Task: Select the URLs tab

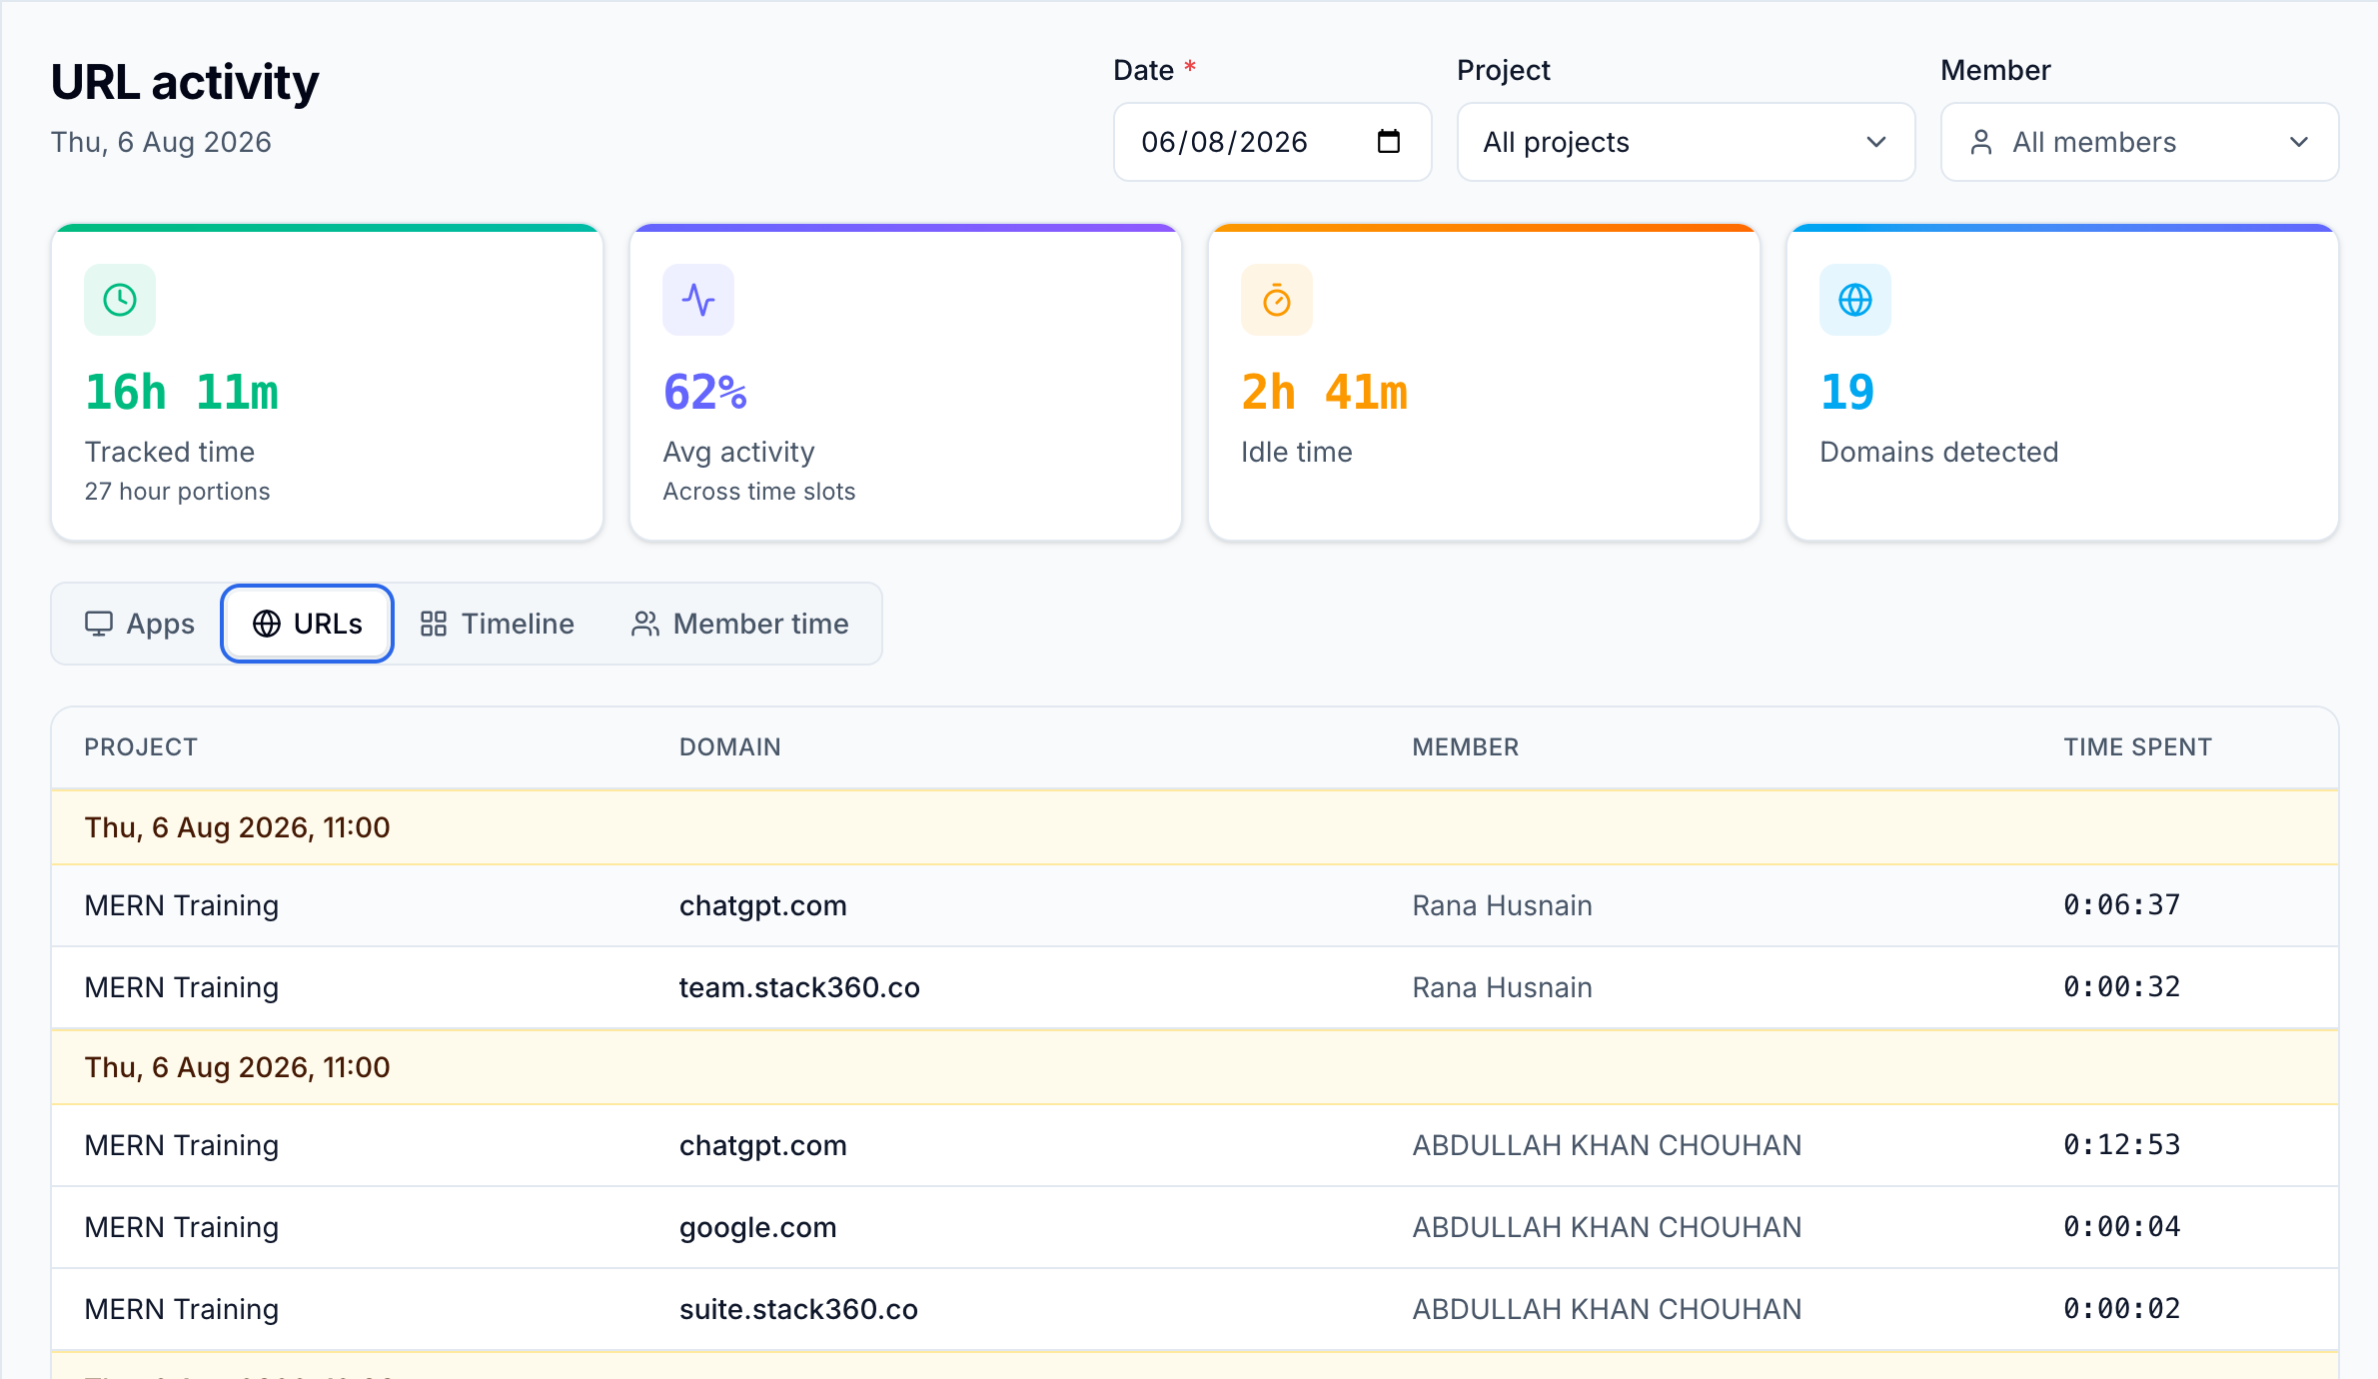Action: coord(308,624)
